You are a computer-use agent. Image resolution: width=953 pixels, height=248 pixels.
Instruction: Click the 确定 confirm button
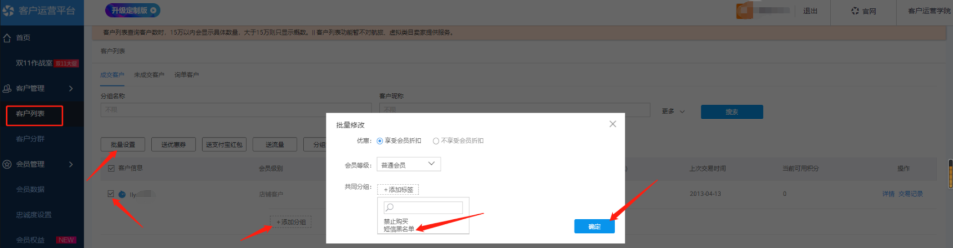click(594, 226)
